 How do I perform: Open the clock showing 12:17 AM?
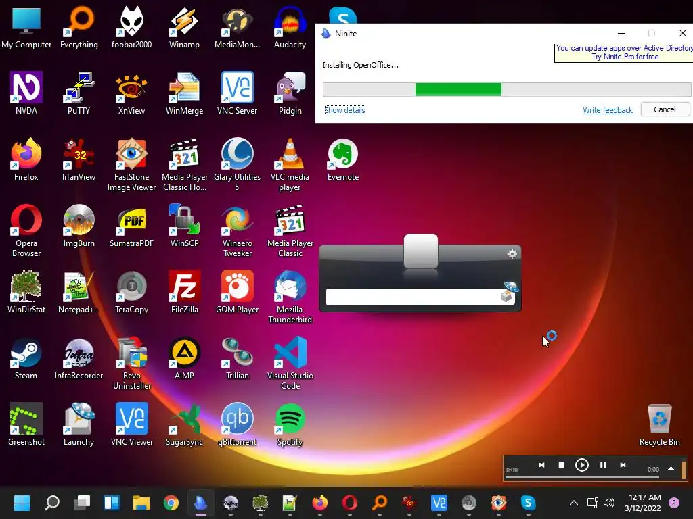[x=643, y=503]
